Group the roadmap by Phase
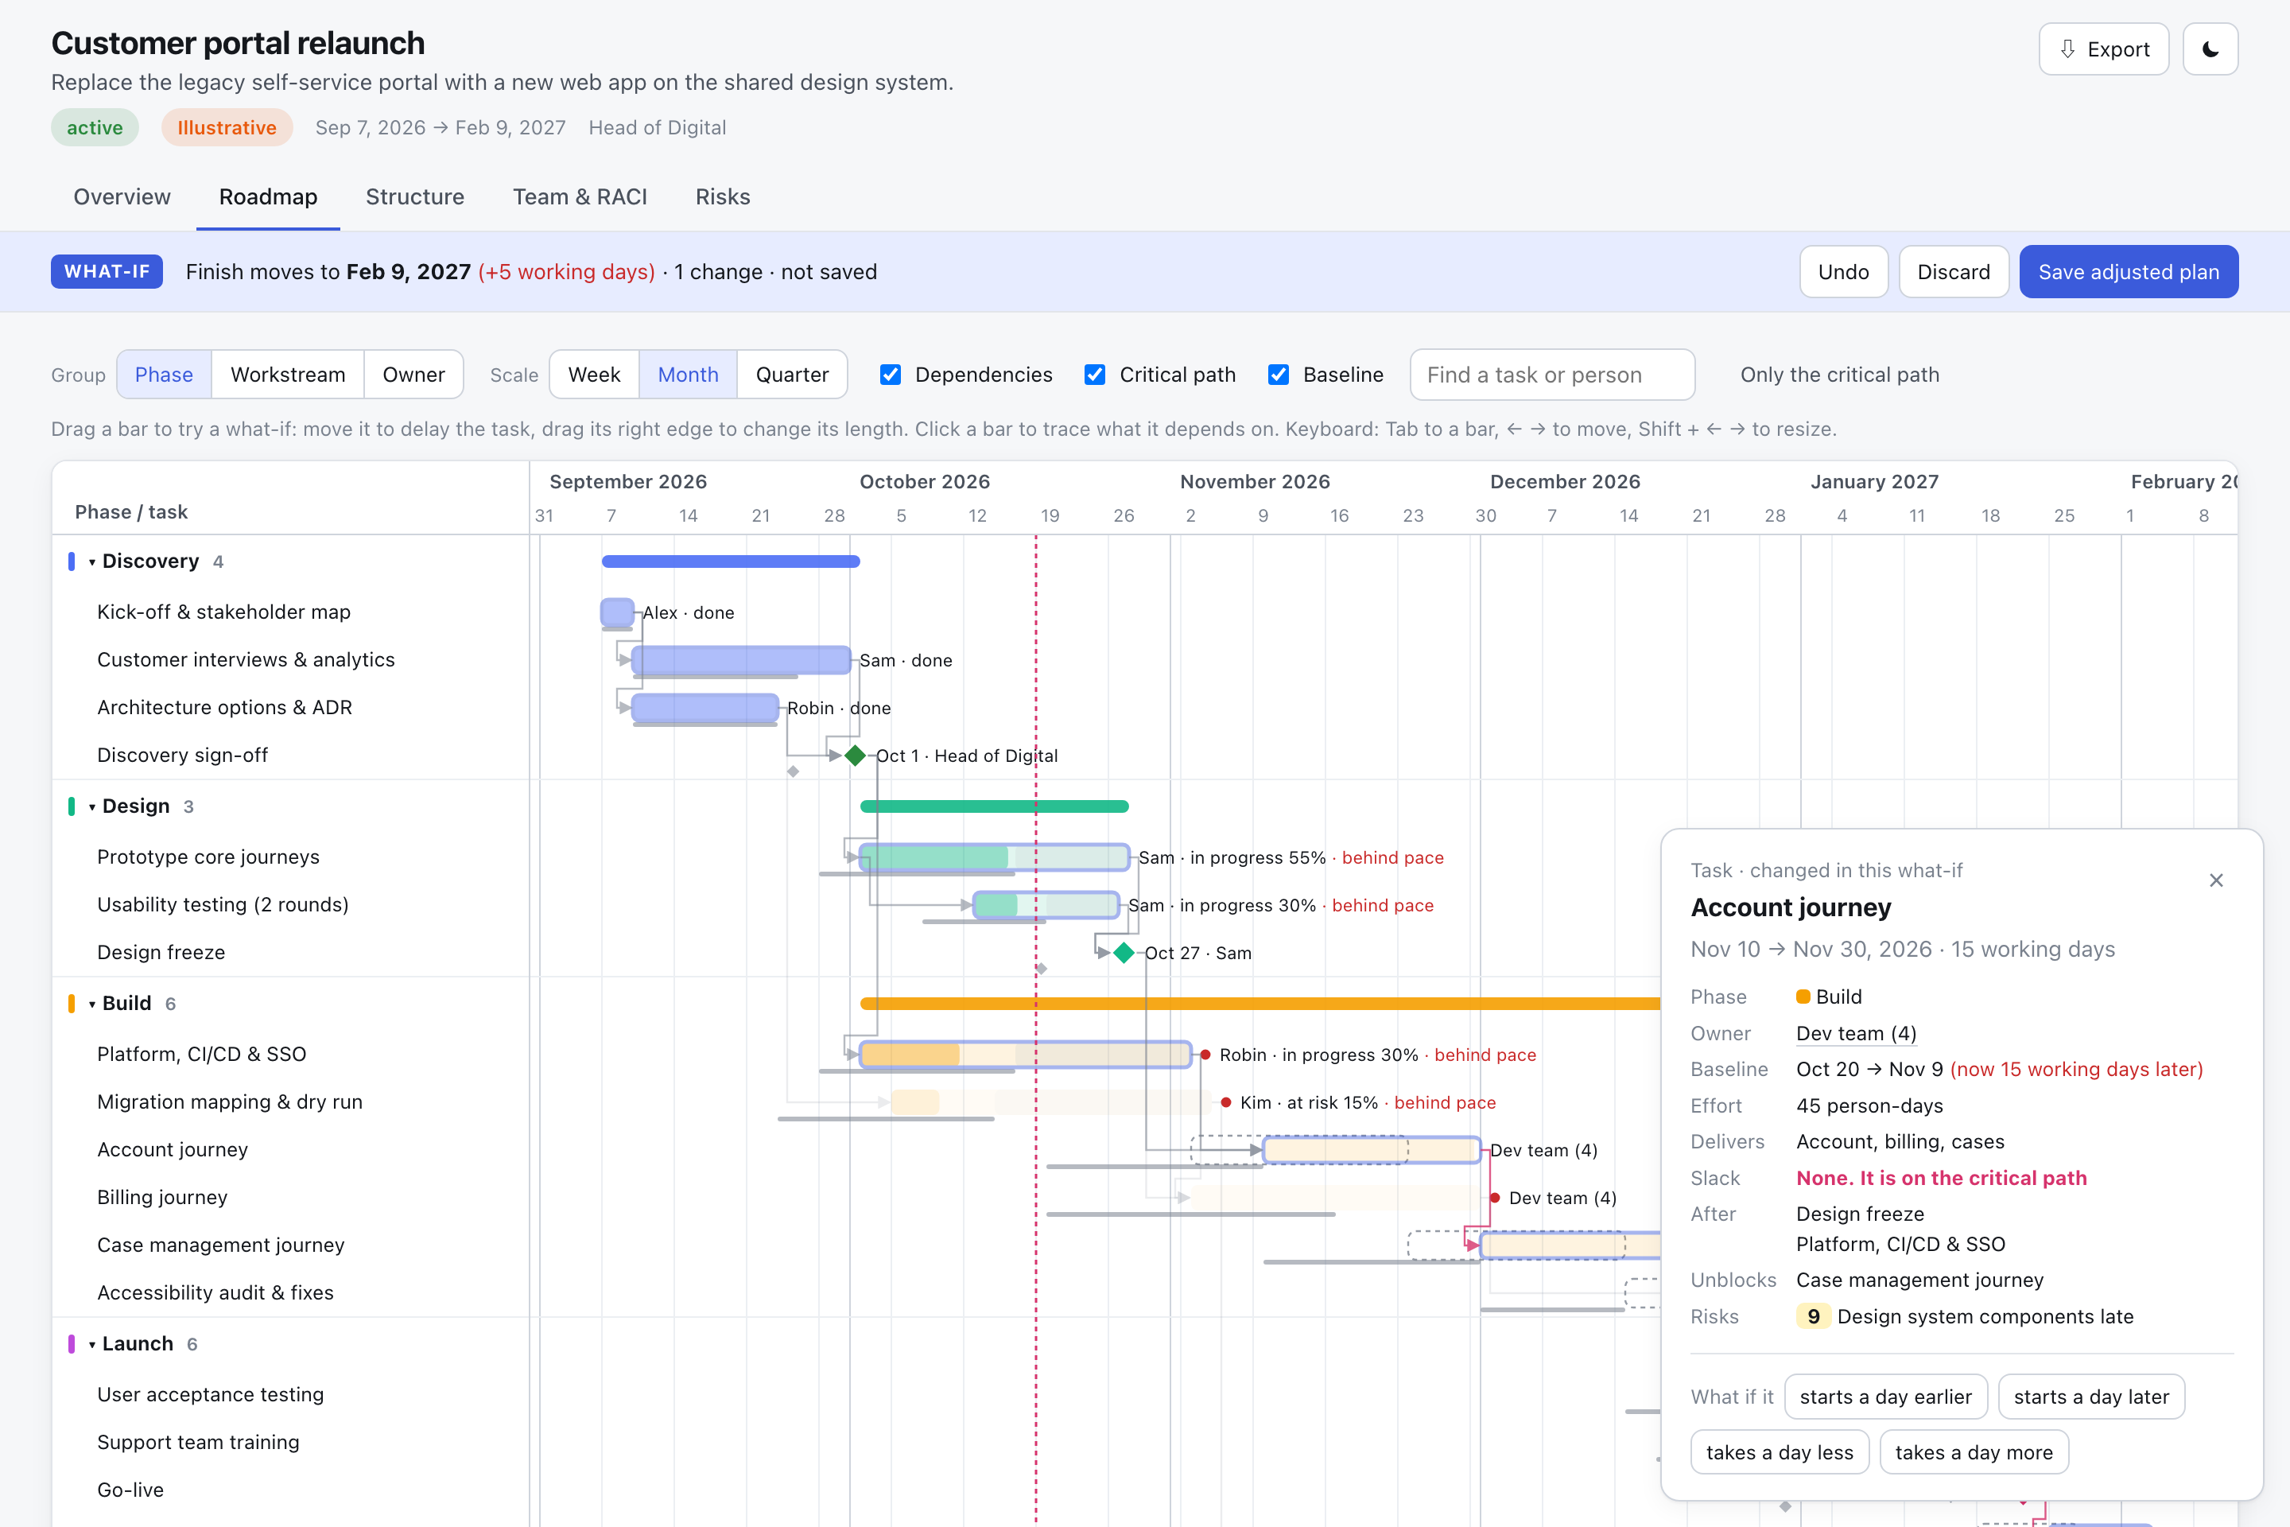Image resolution: width=2290 pixels, height=1527 pixels. point(164,375)
